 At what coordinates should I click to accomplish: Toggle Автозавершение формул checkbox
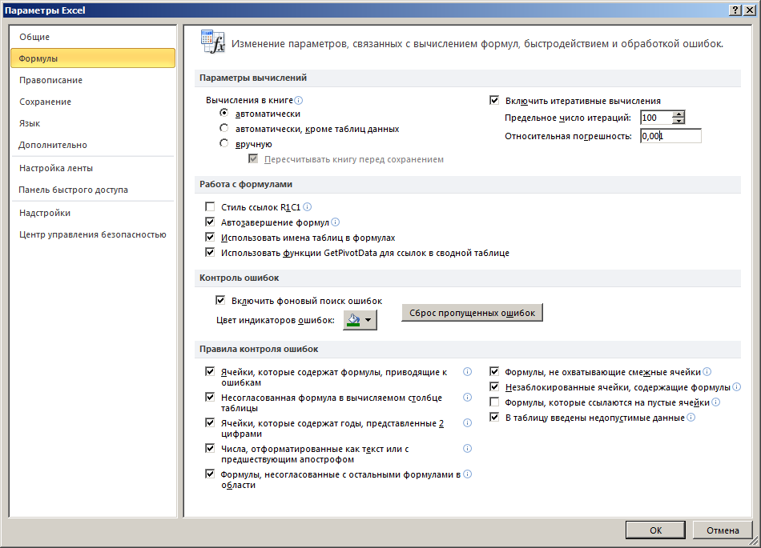(x=210, y=222)
